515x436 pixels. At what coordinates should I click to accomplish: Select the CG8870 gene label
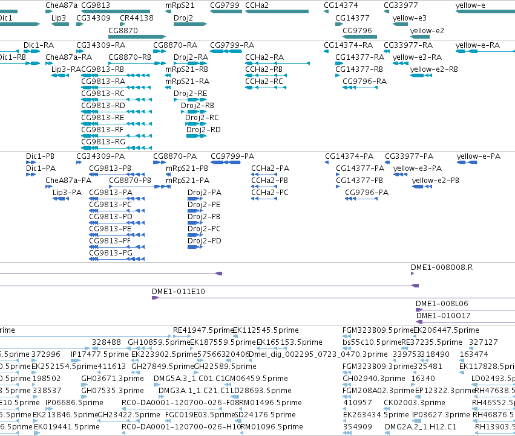coord(123,30)
